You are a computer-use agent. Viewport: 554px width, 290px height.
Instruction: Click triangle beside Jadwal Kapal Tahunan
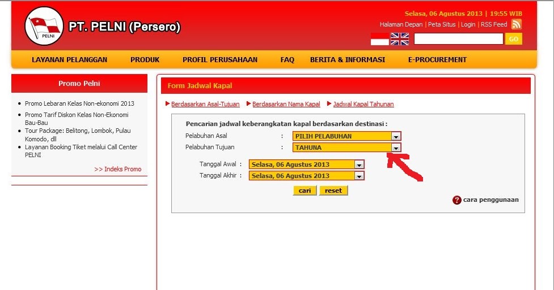[x=329, y=103]
